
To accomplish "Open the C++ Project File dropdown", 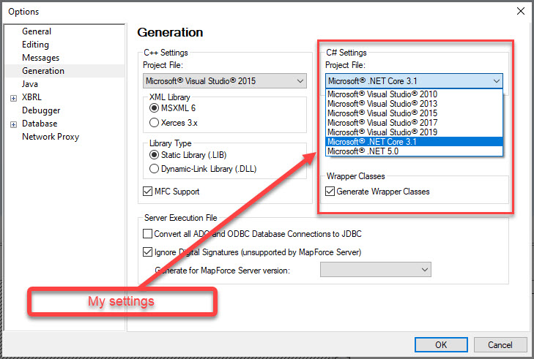I will 225,81.
